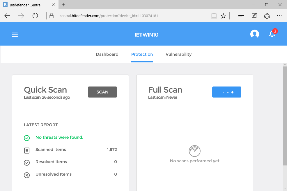287x191 pixels.
Task: Open Edge more actions menu
Action: [x=280, y=16]
